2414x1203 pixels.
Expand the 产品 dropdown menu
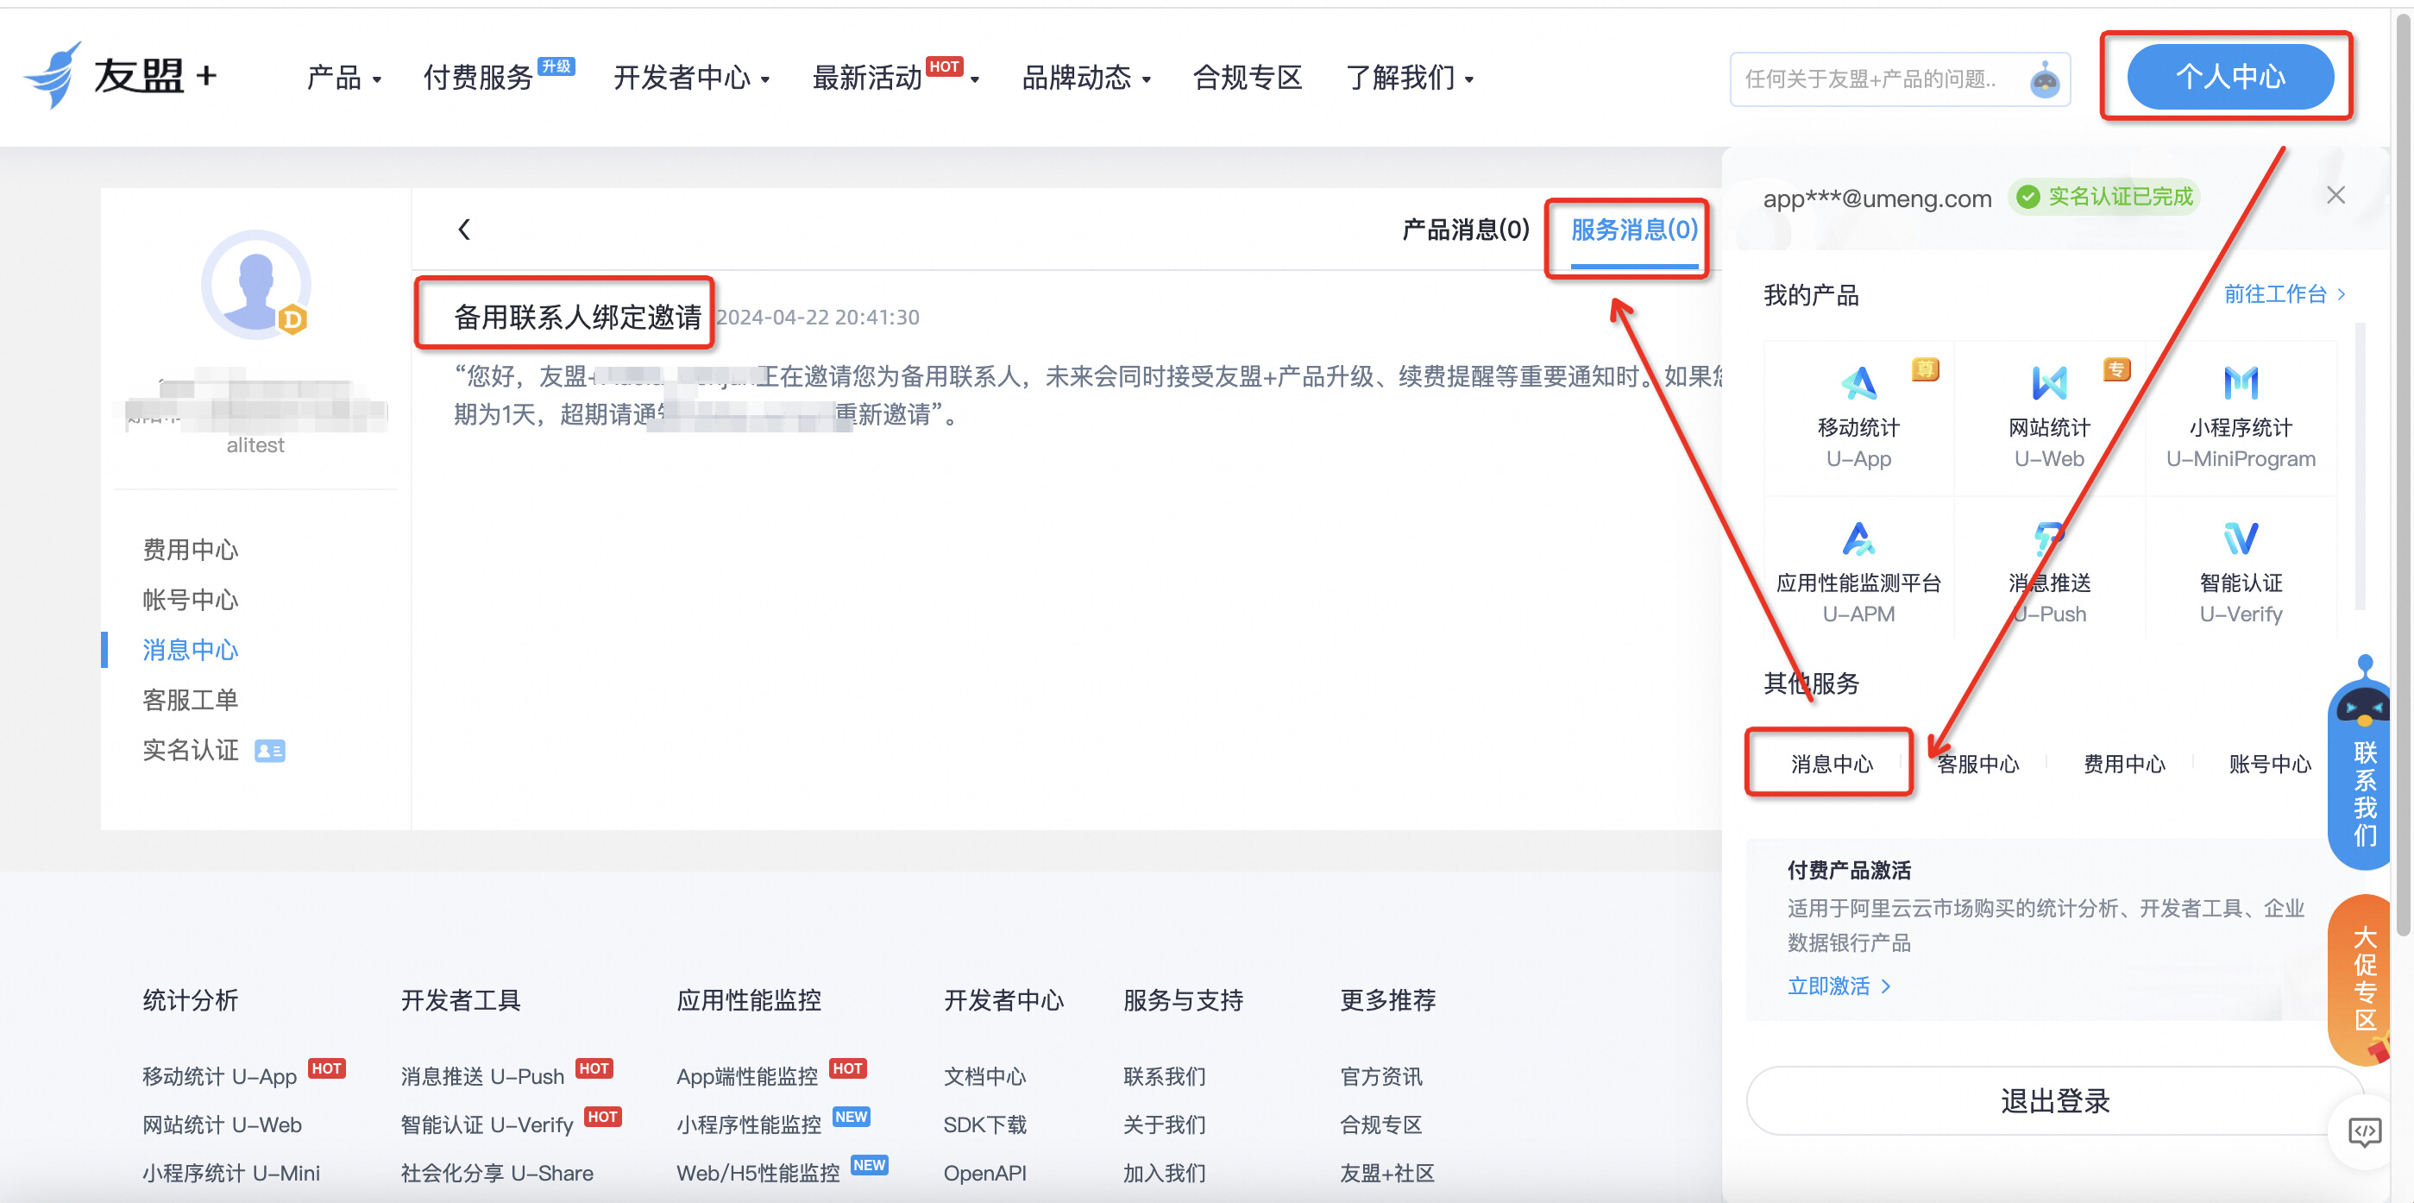coord(344,78)
